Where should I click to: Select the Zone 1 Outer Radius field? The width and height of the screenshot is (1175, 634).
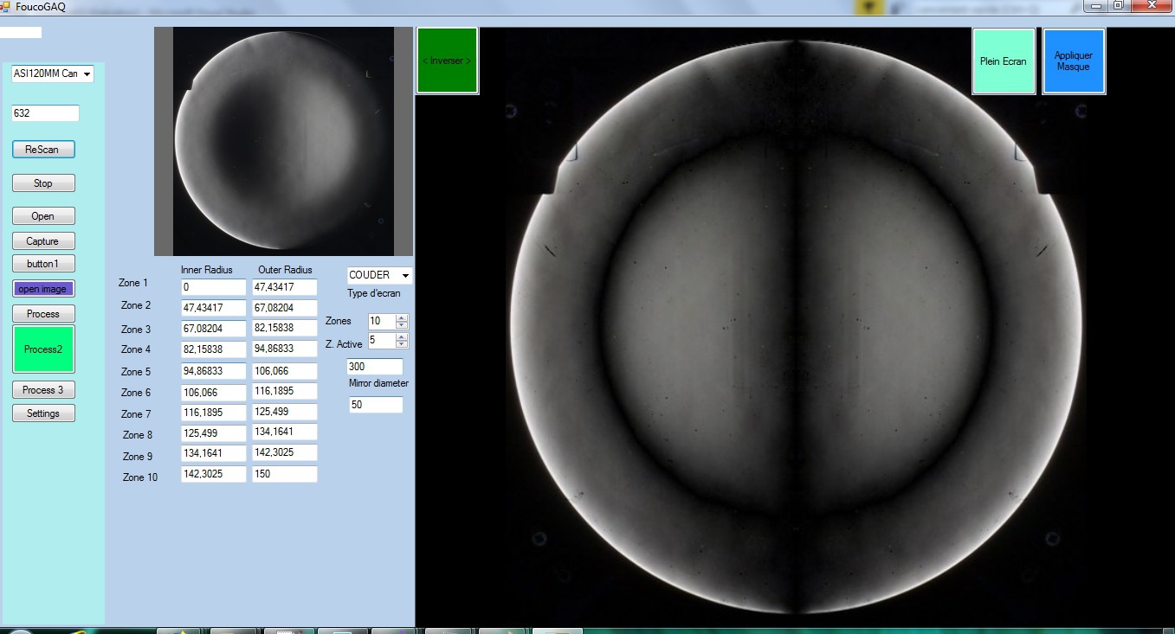coord(285,287)
